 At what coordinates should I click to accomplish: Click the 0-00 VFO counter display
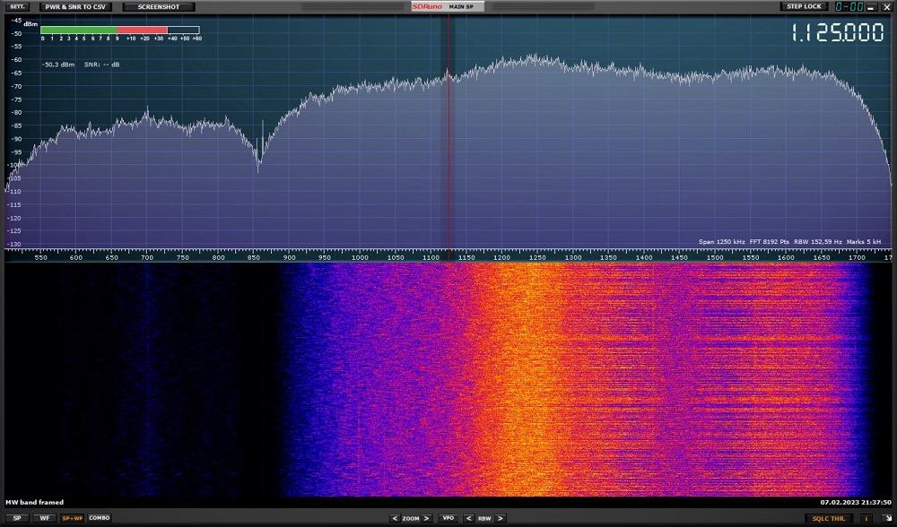coord(849,6)
